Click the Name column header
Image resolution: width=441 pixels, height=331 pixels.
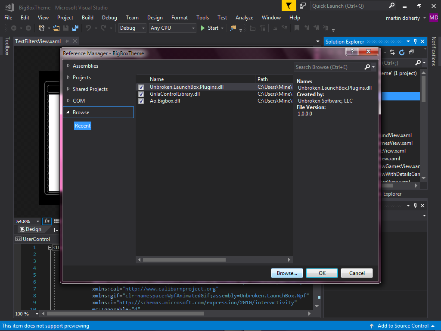coord(202,79)
